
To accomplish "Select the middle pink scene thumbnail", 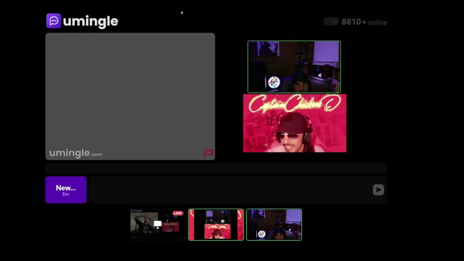I will [x=216, y=225].
